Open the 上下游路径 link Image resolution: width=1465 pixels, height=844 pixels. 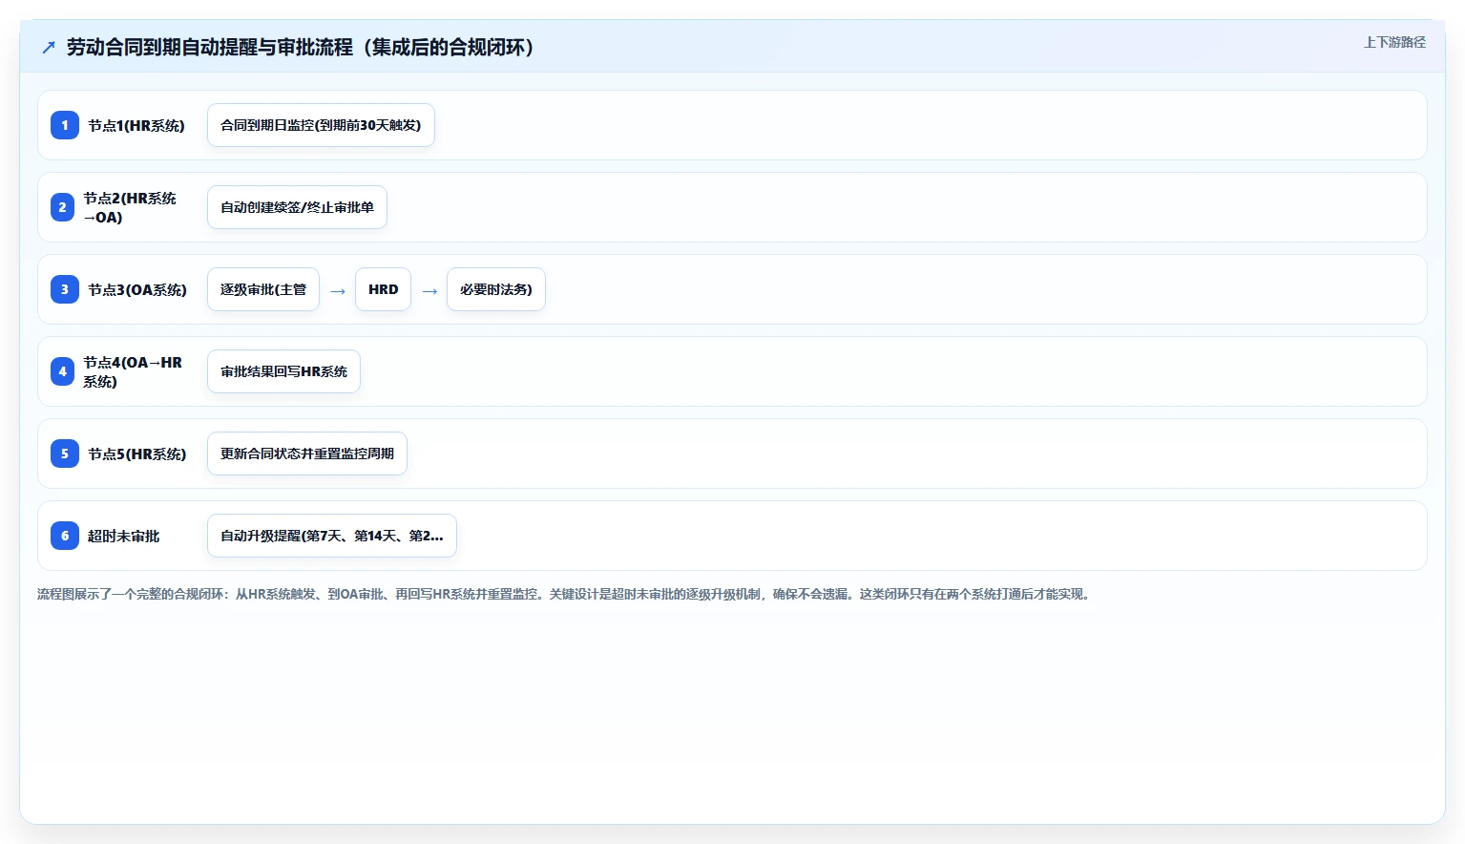(1394, 42)
